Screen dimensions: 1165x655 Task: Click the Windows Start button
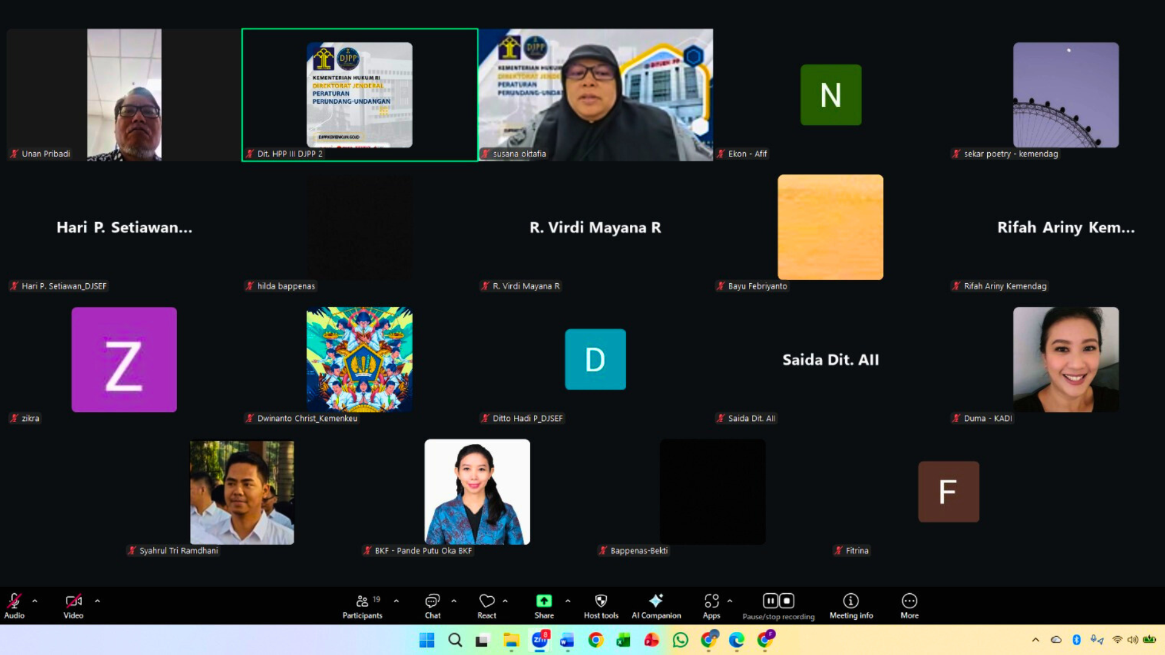click(x=427, y=640)
